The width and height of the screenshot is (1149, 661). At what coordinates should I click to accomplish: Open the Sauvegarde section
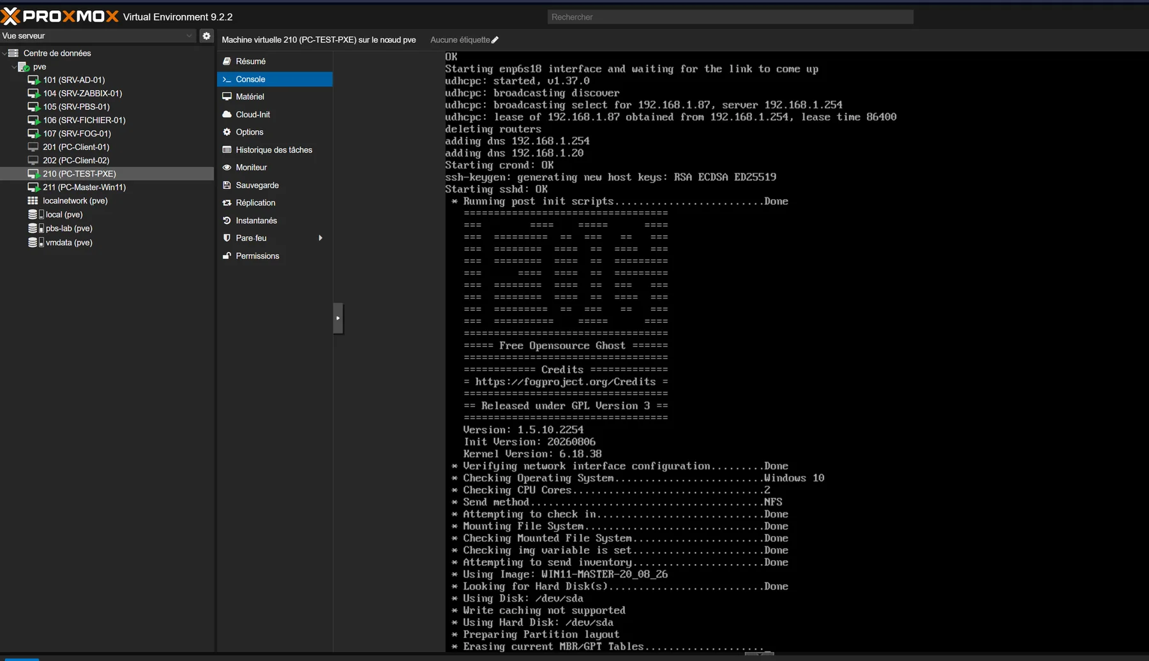274,185
